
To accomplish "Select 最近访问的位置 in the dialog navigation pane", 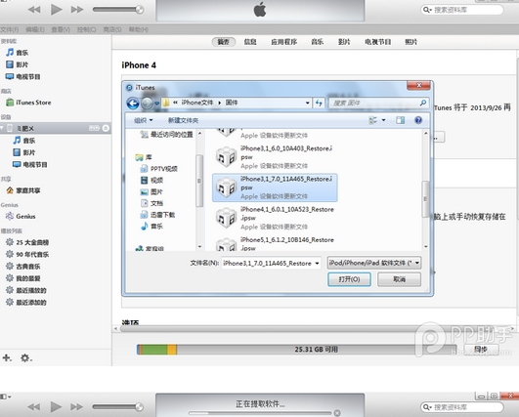I will [x=166, y=134].
